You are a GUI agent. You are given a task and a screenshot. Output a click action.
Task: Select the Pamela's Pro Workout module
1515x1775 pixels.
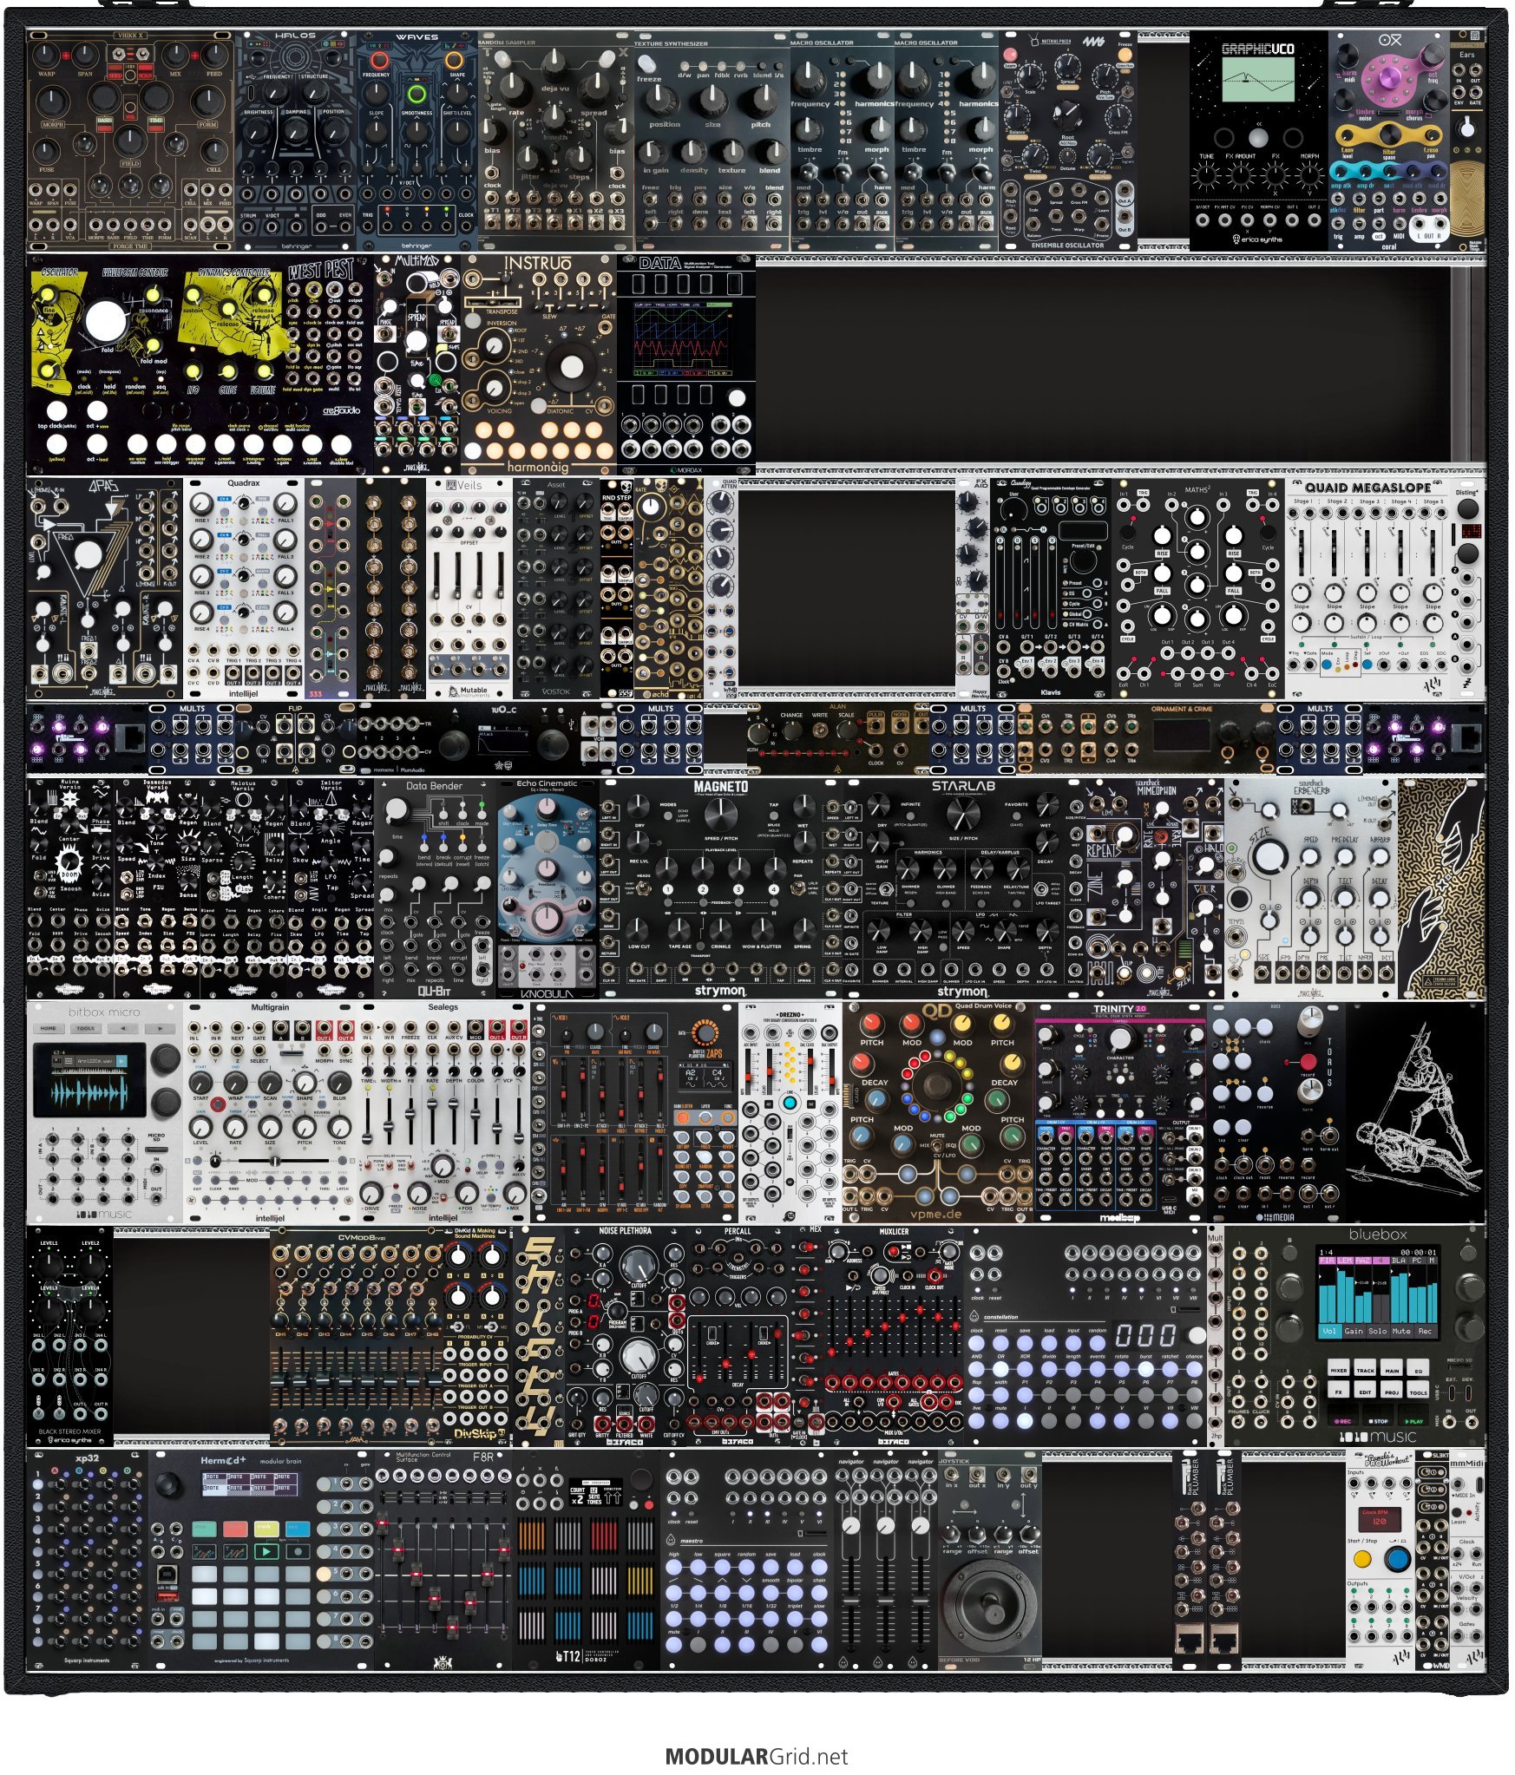click(1380, 1560)
